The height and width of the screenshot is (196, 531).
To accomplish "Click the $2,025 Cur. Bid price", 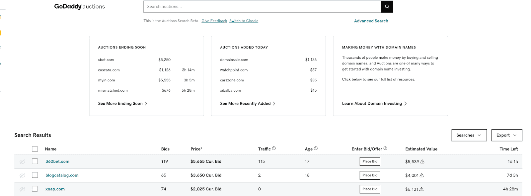I will point(206,189).
